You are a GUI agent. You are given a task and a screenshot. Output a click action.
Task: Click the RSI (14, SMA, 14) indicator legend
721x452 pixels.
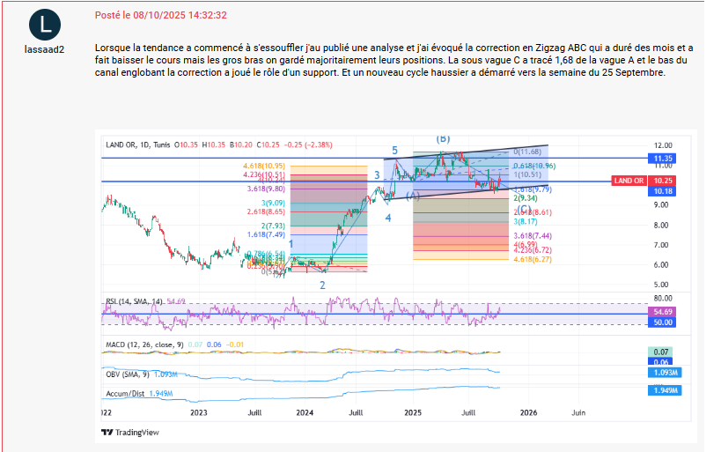(134, 301)
